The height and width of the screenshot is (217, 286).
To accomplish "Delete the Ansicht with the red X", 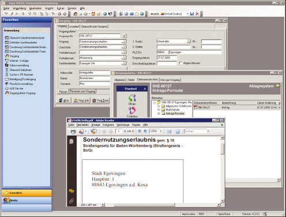I will (x=197, y=14).
